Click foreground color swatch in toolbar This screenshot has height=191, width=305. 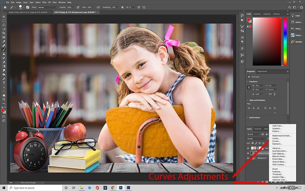pos(3,110)
